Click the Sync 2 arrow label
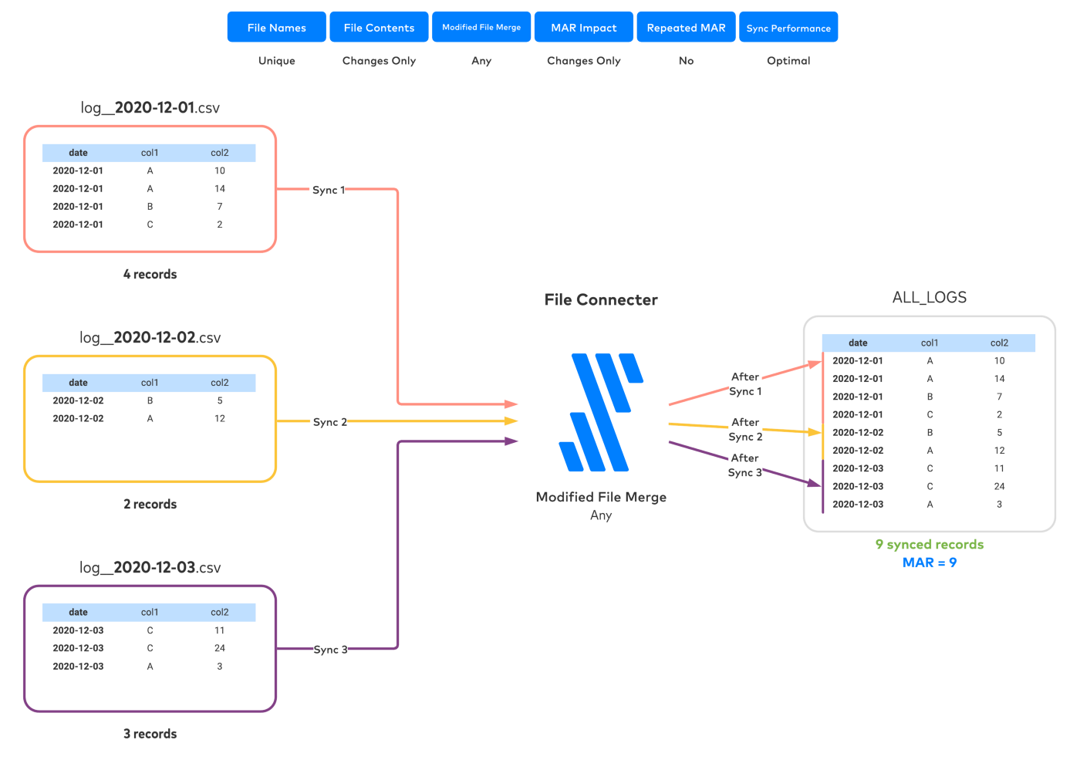The height and width of the screenshot is (777, 1080). [329, 422]
